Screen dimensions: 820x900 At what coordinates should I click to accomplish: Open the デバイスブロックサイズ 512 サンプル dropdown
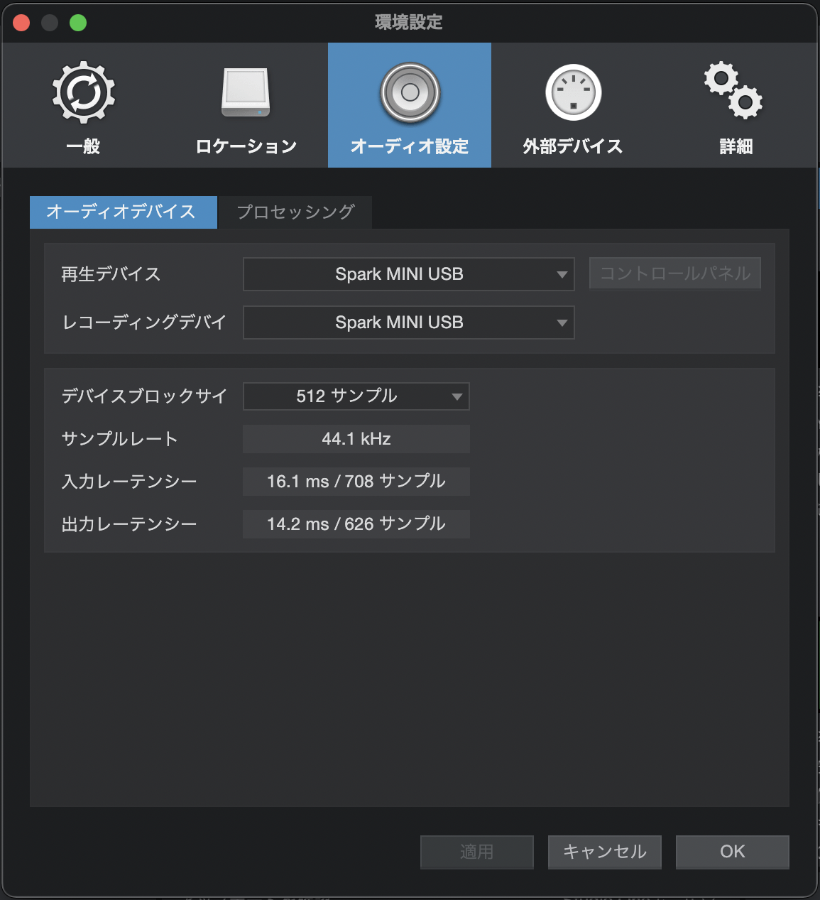(x=356, y=396)
